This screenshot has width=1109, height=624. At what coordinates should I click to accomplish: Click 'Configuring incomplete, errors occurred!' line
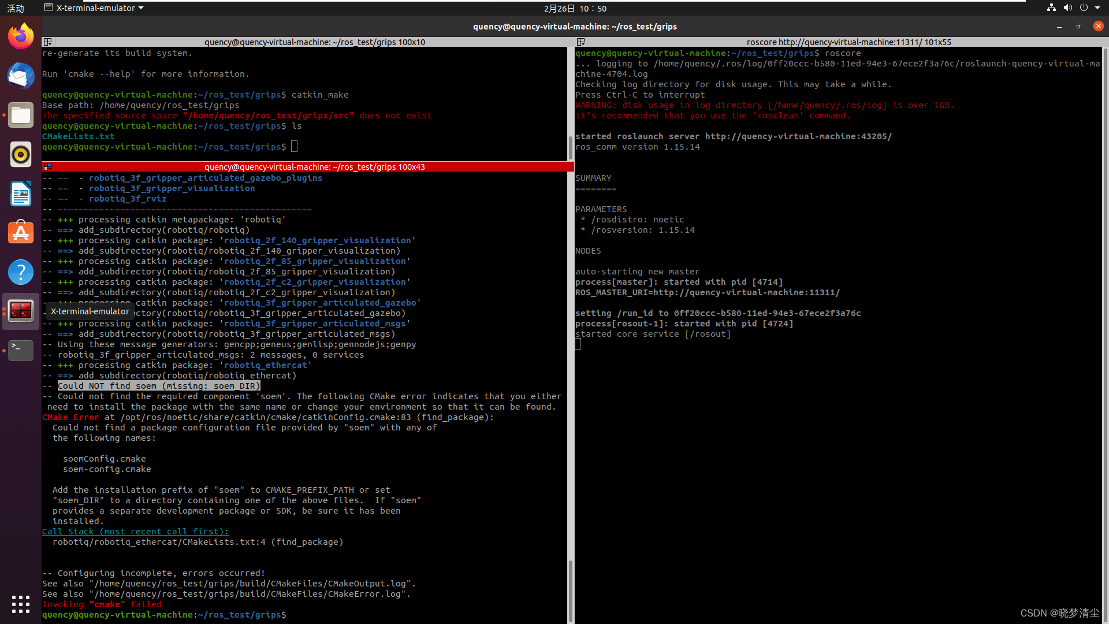[161, 573]
